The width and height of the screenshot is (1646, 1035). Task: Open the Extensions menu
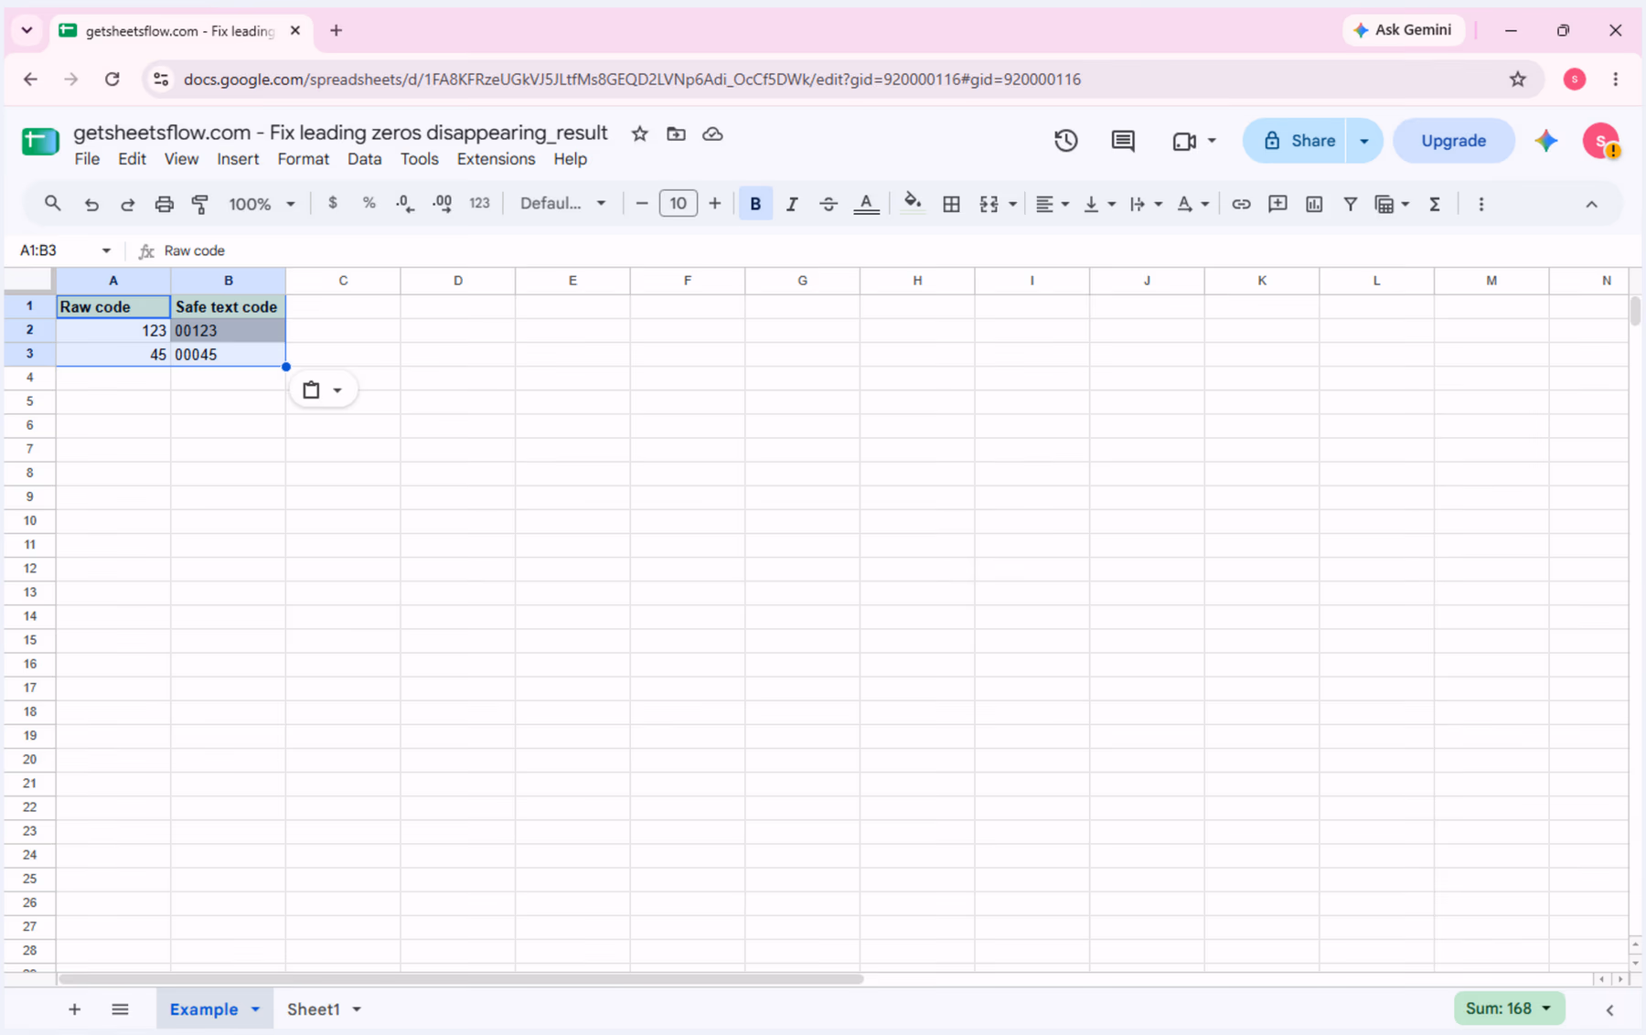[x=496, y=159]
